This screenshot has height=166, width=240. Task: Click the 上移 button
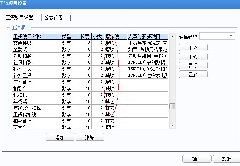[193, 47]
